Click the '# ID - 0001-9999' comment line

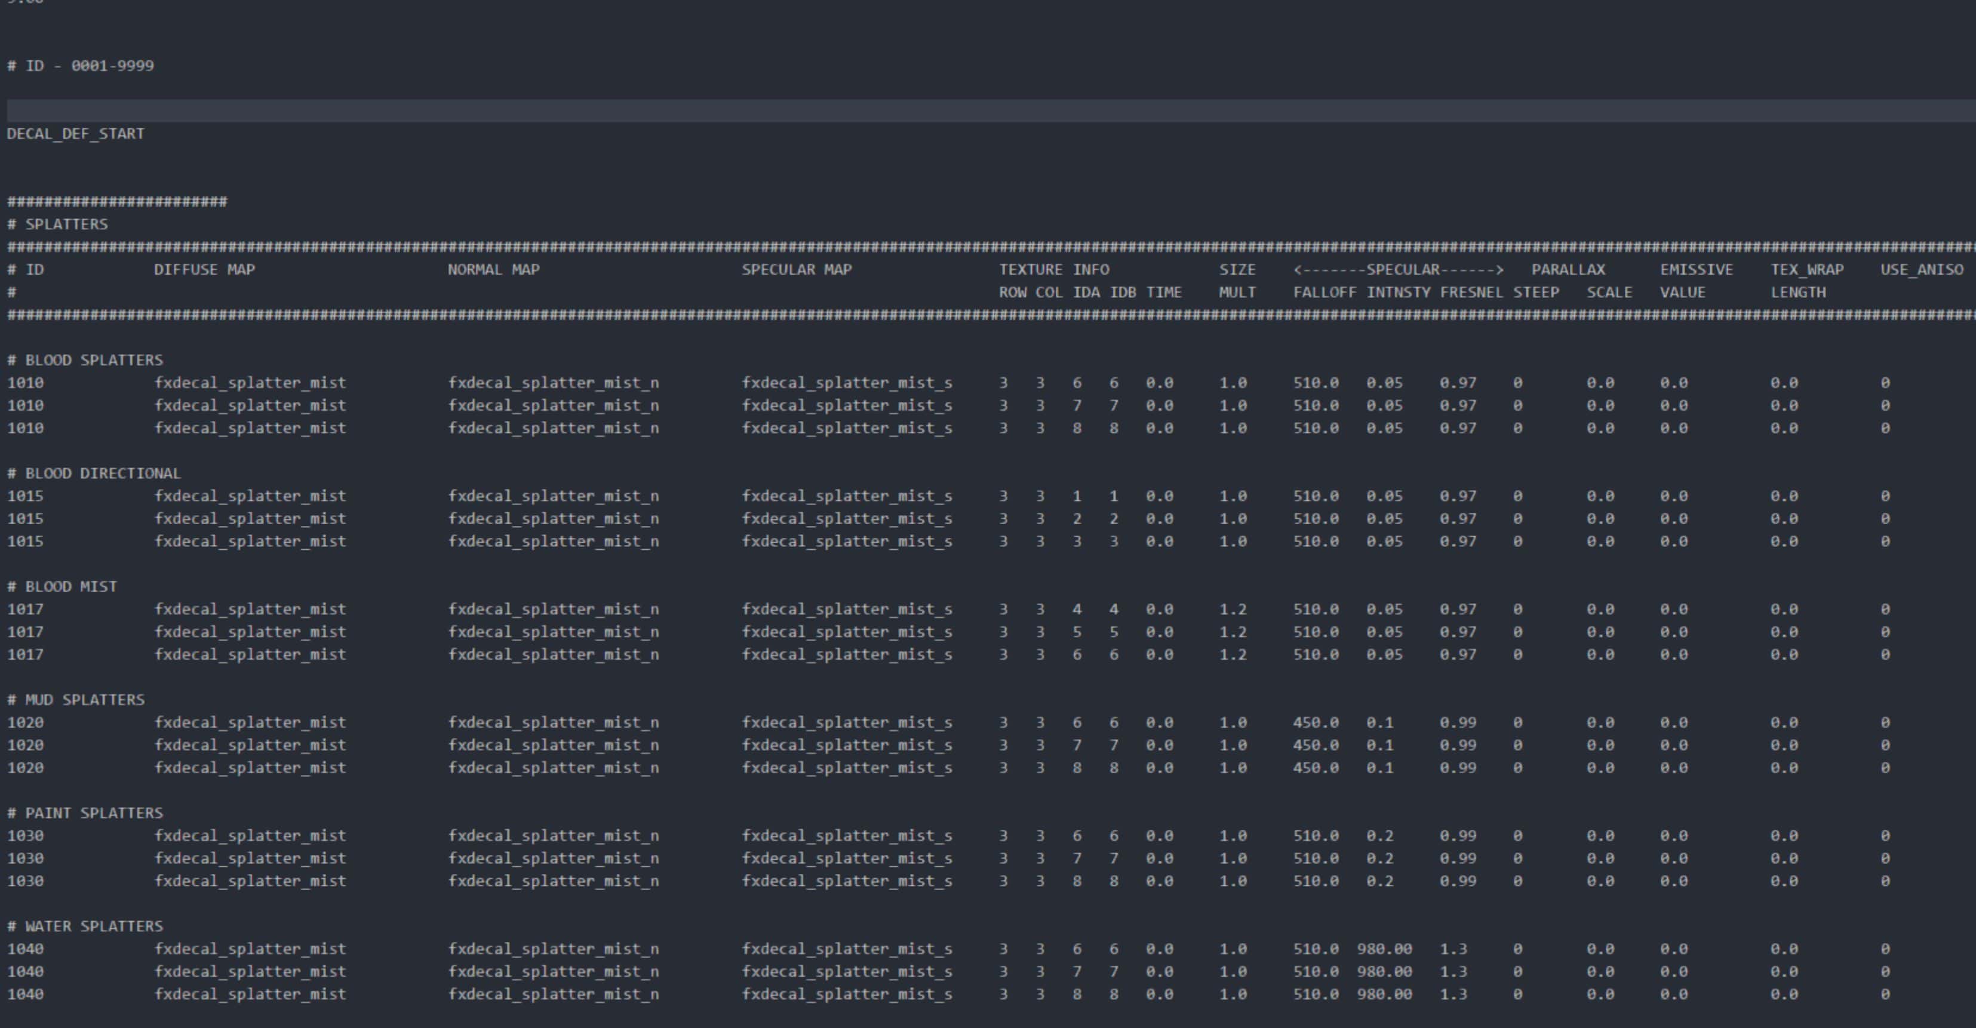81,66
